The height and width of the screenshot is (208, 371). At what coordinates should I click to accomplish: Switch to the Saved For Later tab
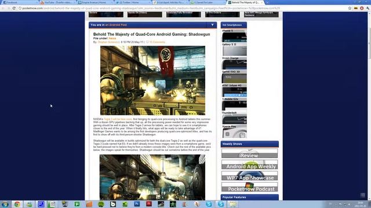[x=208, y=2]
